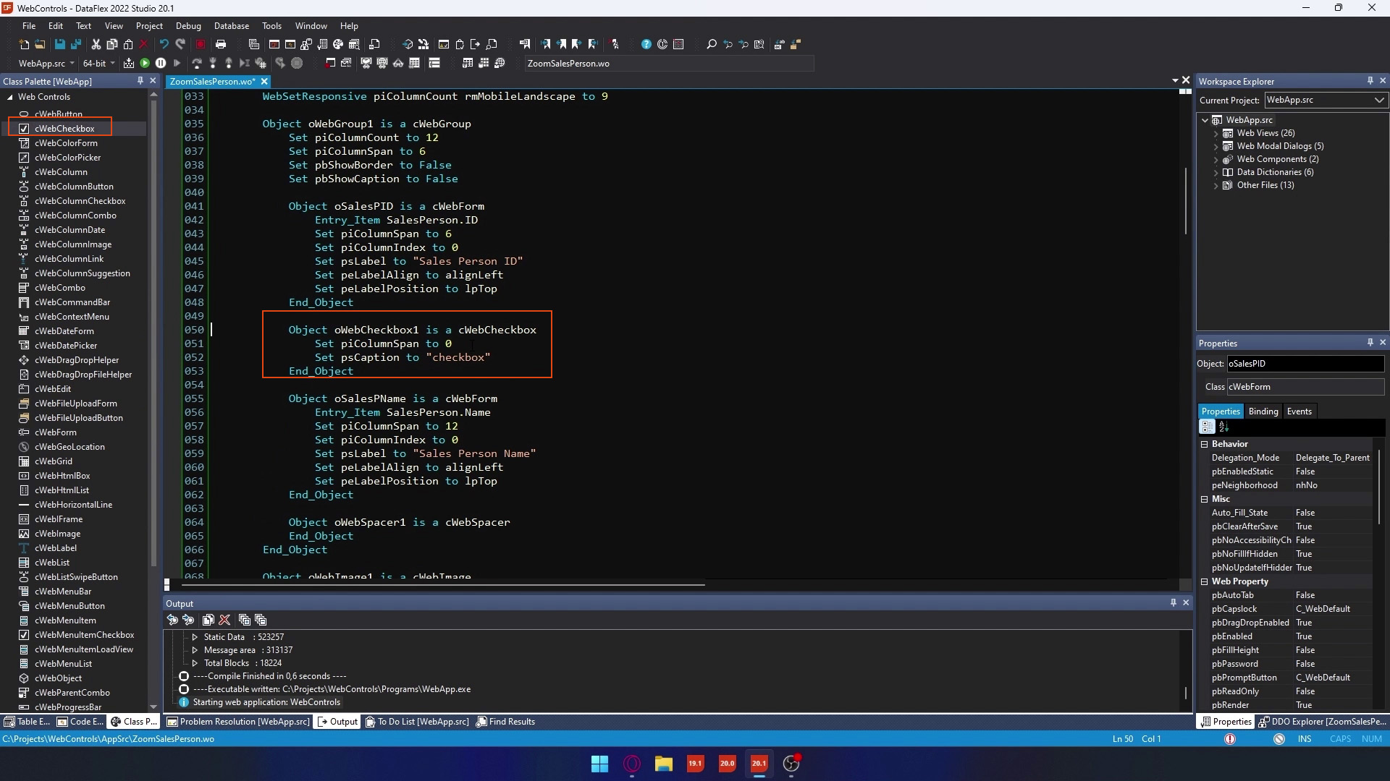Undo last edit with the blue arrow
Image resolution: width=1390 pixels, height=781 pixels.
tap(164, 44)
